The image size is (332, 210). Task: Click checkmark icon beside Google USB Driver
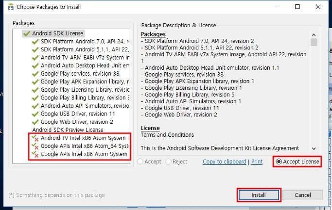click(x=35, y=114)
